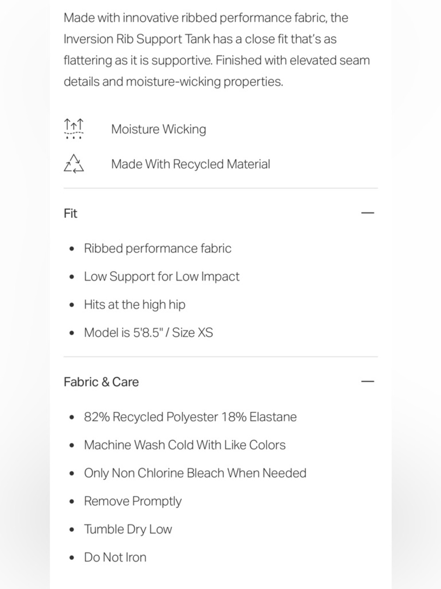This screenshot has width=441, height=589.
Task: Click the Tumble Dry Low item
Action: [128, 529]
